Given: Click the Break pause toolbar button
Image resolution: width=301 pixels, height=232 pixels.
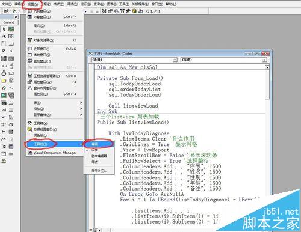Looking at the screenshot, I should pos(92,11).
